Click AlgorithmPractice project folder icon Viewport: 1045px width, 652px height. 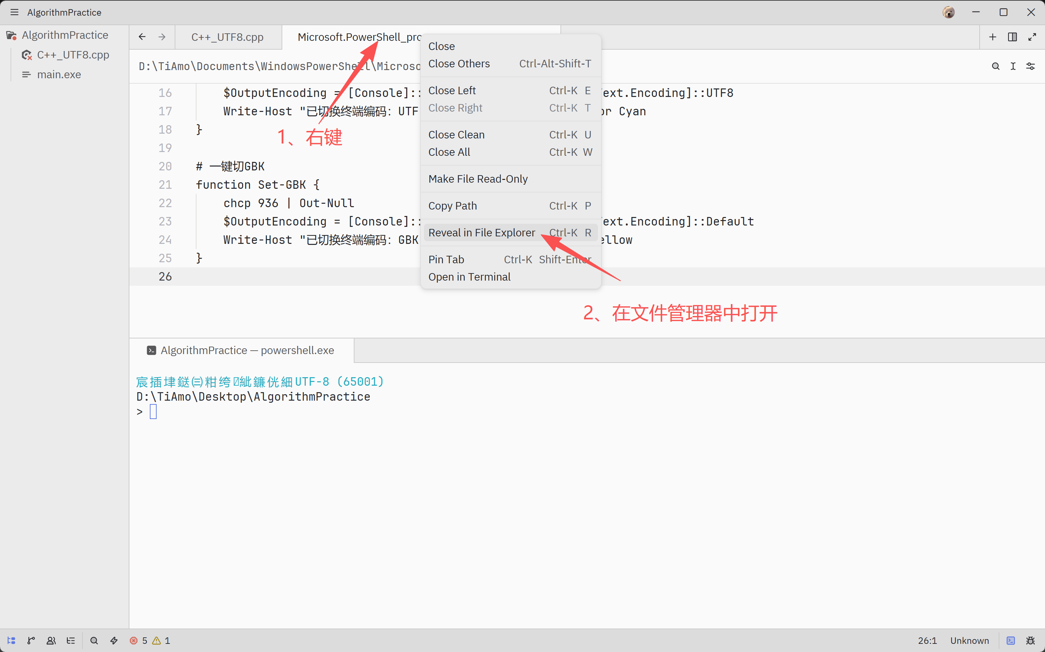pos(11,35)
